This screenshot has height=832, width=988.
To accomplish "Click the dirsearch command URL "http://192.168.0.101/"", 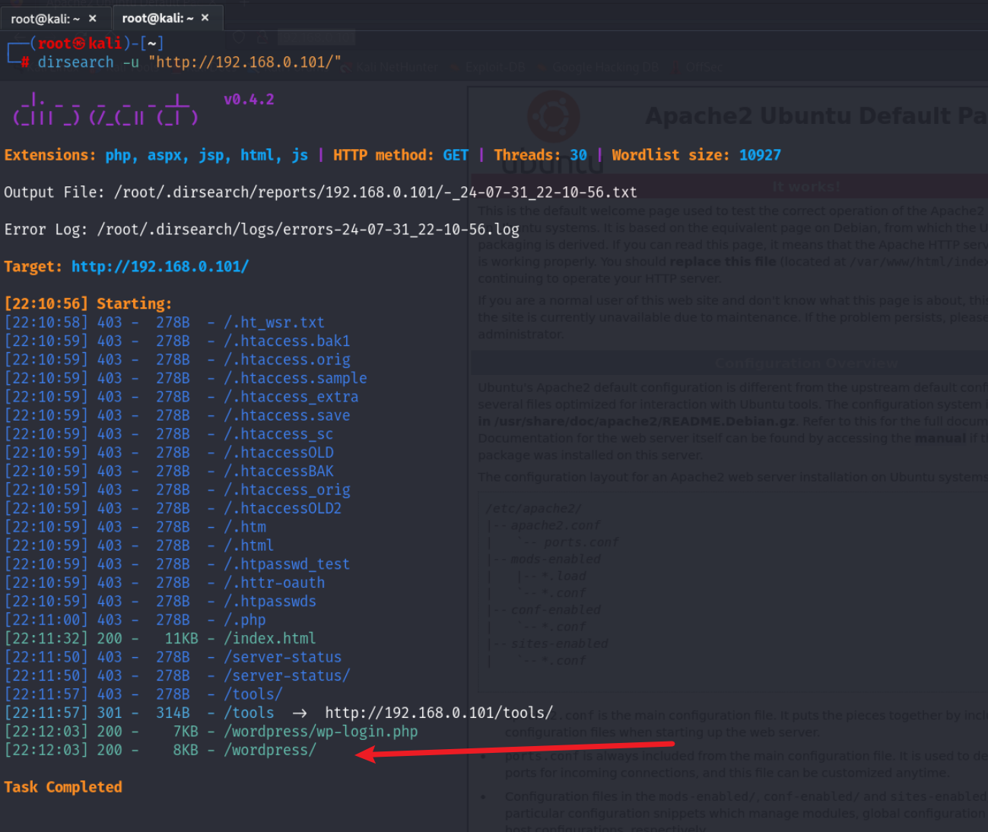I will click(x=244, y=62).
